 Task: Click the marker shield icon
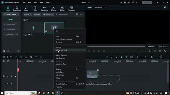(x=112, y=57)
